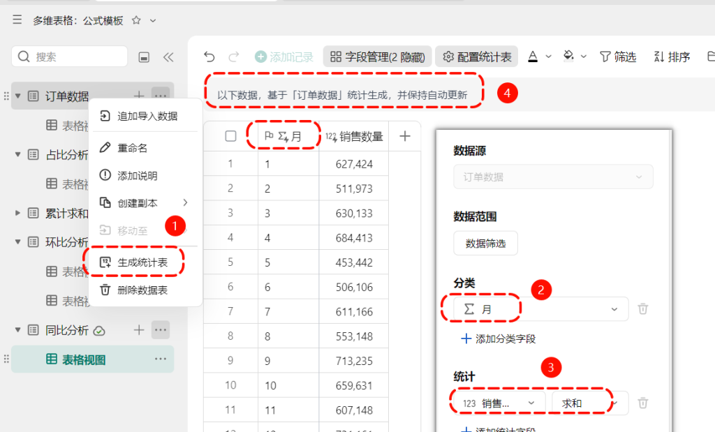Image resolution: width=715 pixels, height=432 pixels.
Task: Collapse the 同比分析 tree node
Action: (17, 330)
